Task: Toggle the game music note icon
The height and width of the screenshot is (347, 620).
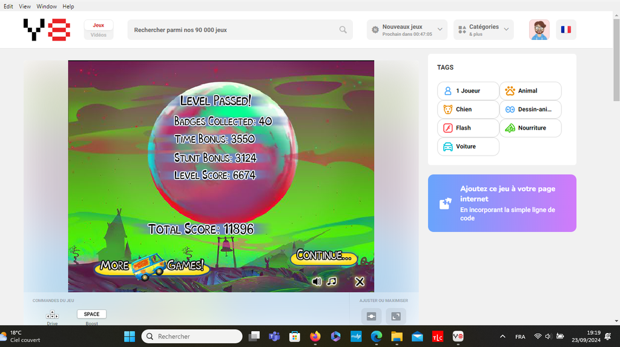Action: [x=331, y=282]
